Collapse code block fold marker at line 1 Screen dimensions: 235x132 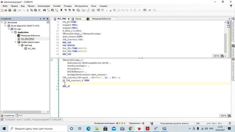pos(51,60)
